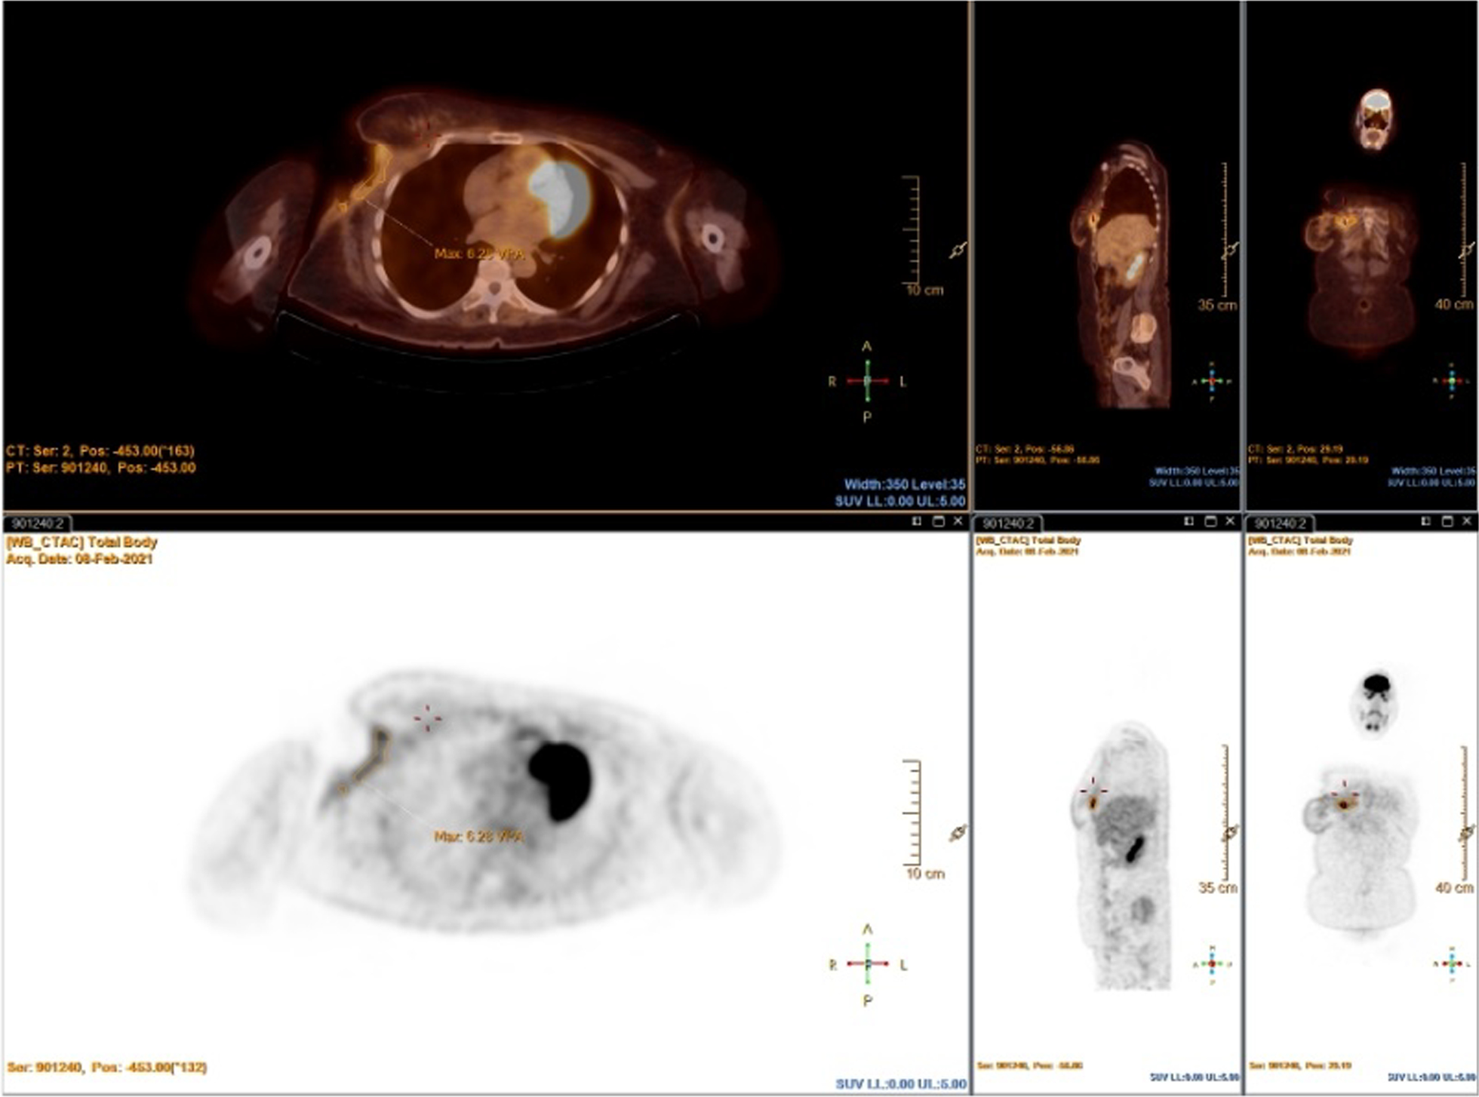Click '[WB_CTAC] Total Body' label in axial PET view

pyautogui.click(x=81, y=542)
